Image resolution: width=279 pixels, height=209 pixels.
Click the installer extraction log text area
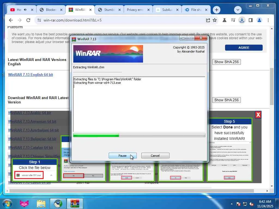coord(139,104)
